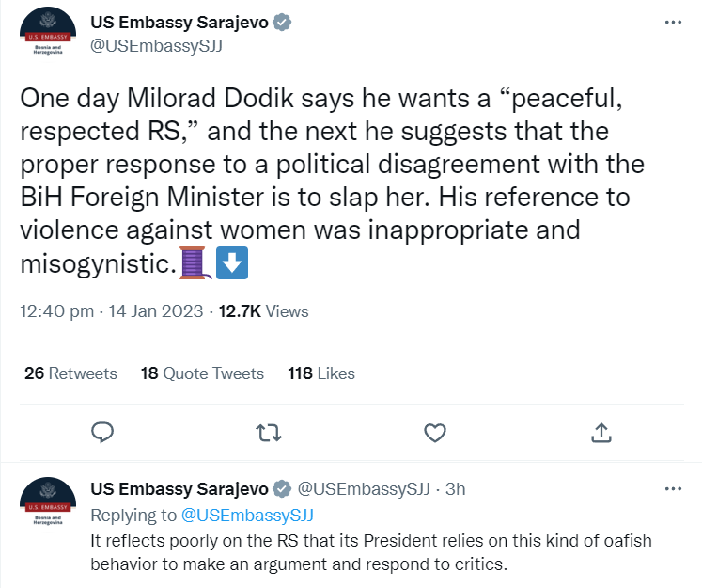Viewport: 702px width, 588px height.
Task: Click the verified badge beside the main tweet's name
Action: tap(282, 22)
